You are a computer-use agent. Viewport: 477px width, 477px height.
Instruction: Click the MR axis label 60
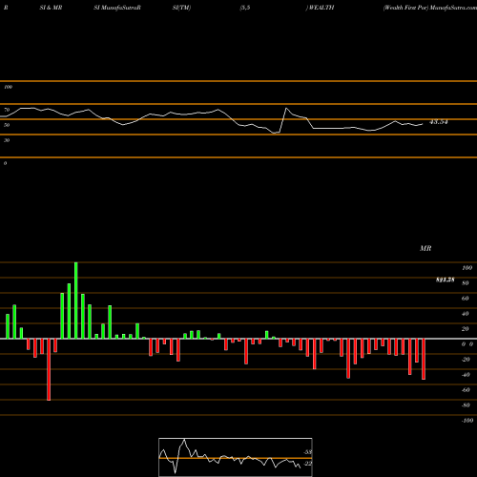coord(466,299)
